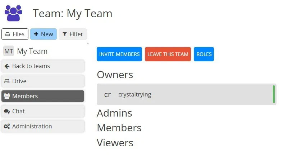Open the Roles button
The height and width of the screenshot is (156, 283).
pos(204,54)
